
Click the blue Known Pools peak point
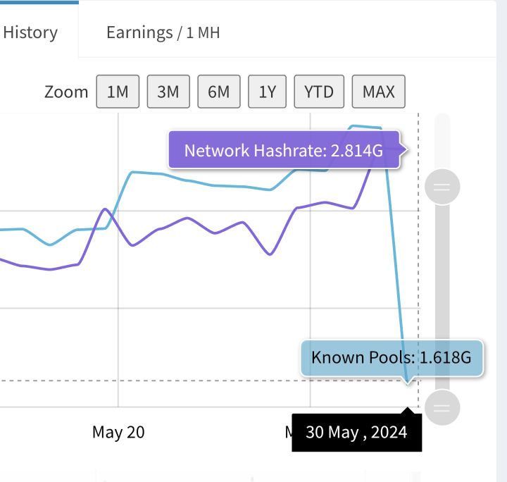pyautogui.click(x=353, y=126)
